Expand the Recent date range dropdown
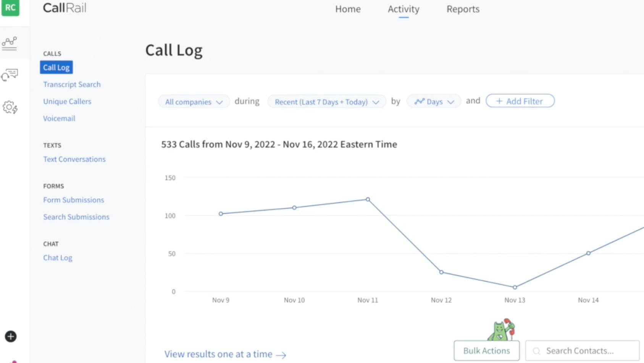 coord(326,102)
